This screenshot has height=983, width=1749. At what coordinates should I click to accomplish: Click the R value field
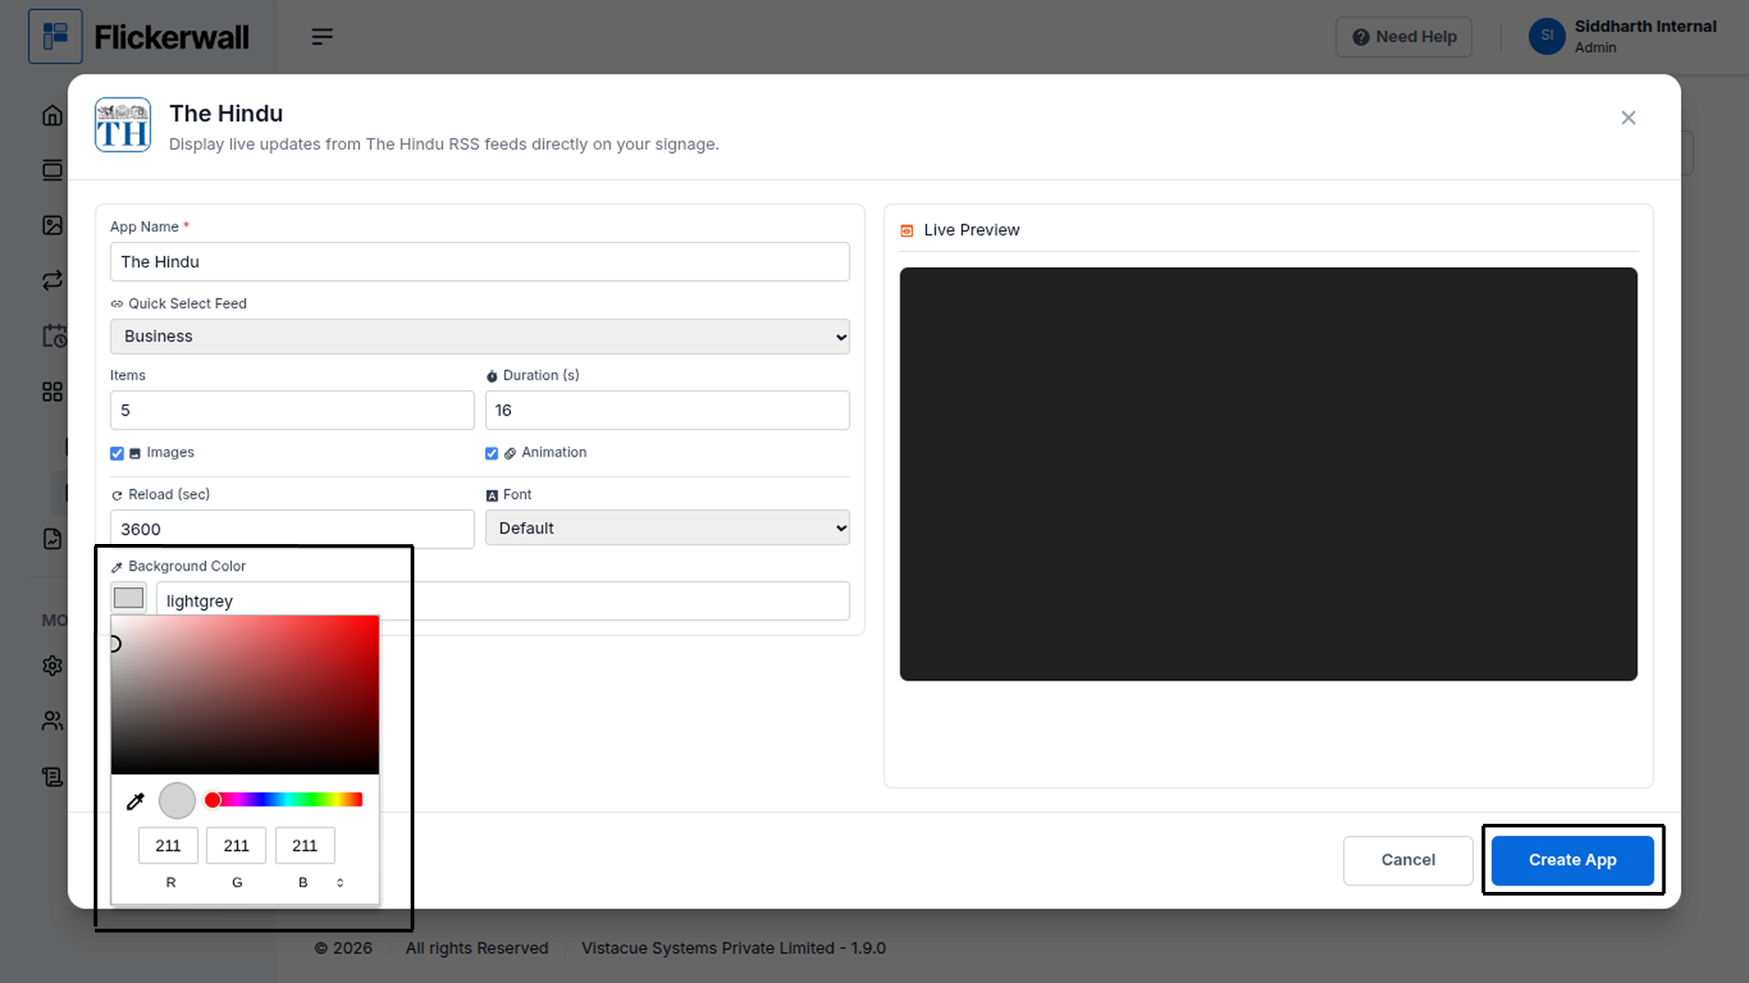click(x=168, y=846)
